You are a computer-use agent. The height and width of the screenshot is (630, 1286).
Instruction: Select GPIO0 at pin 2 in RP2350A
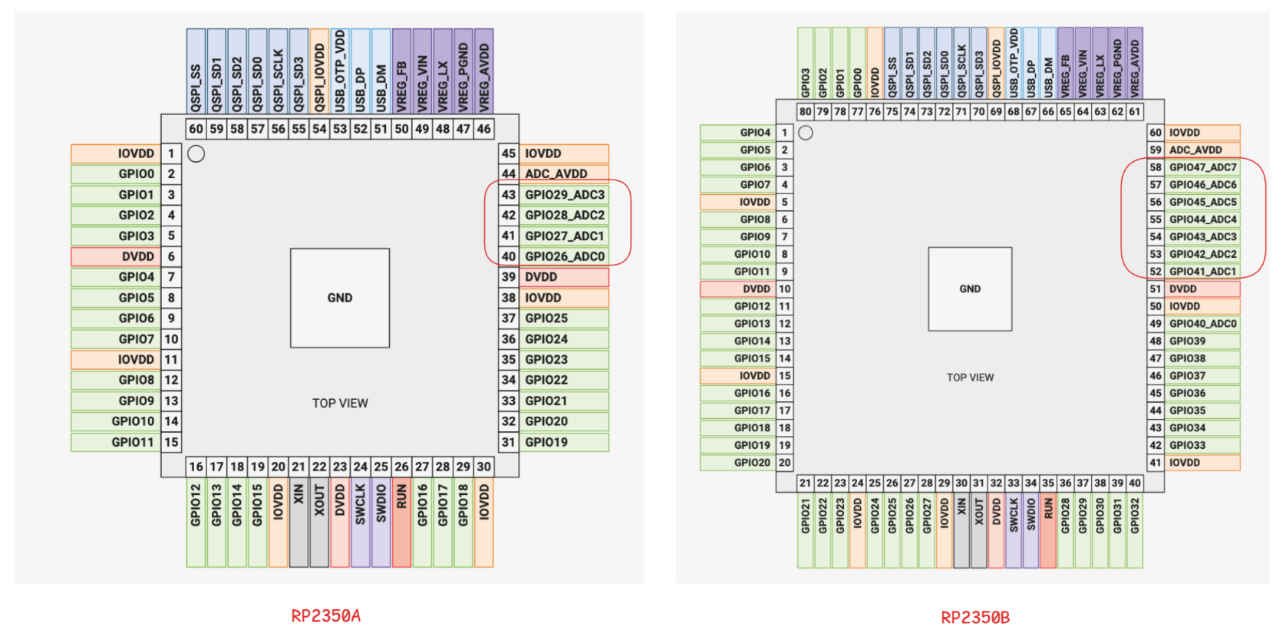(x=116, y=174)
